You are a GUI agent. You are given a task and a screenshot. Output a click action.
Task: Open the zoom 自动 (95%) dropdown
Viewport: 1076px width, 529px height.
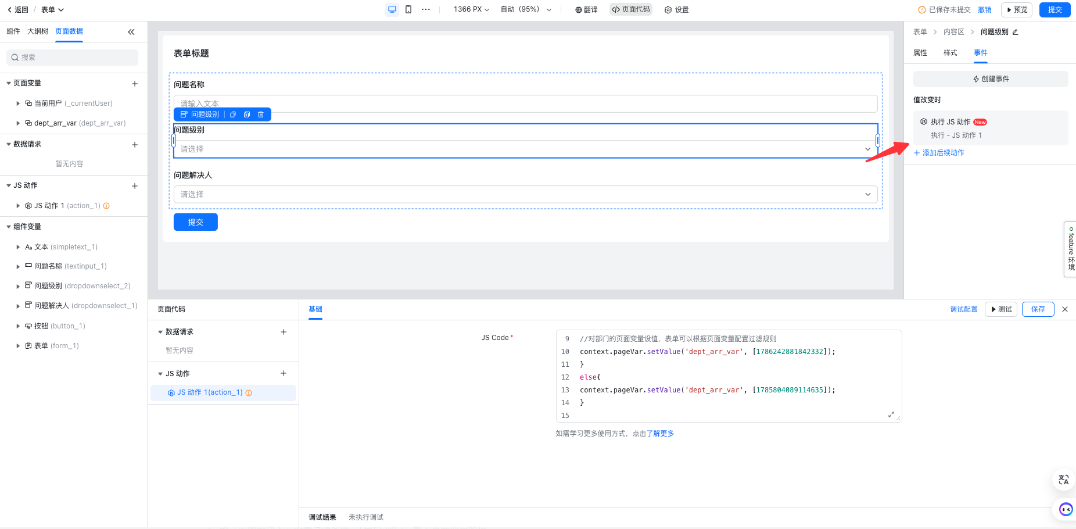pos(526,9)
